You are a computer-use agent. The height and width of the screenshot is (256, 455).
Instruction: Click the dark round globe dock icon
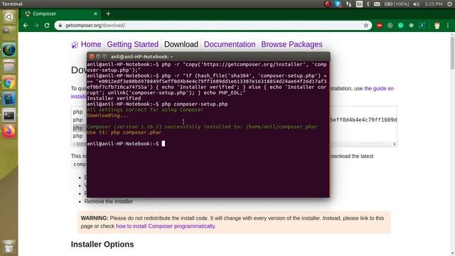[9, 50]
